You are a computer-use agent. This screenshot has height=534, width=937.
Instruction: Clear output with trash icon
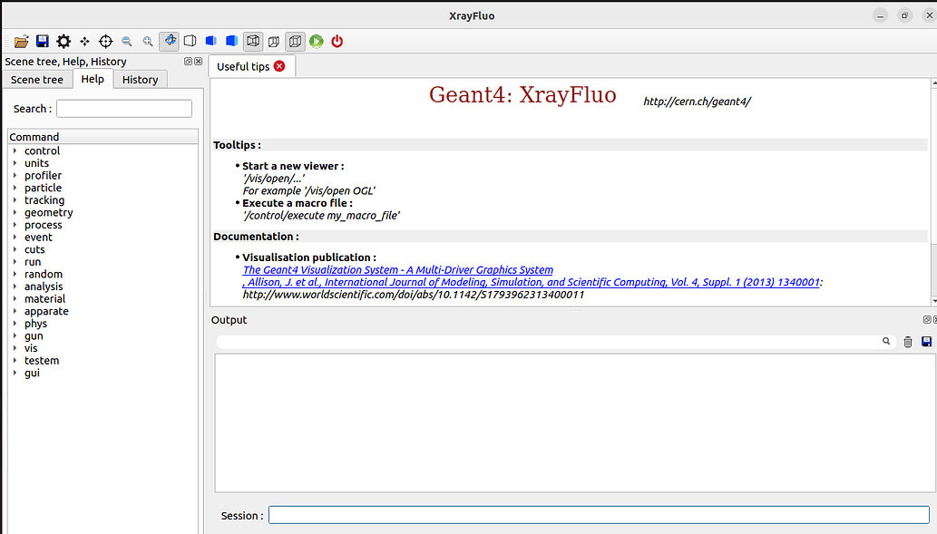point(908,342)
